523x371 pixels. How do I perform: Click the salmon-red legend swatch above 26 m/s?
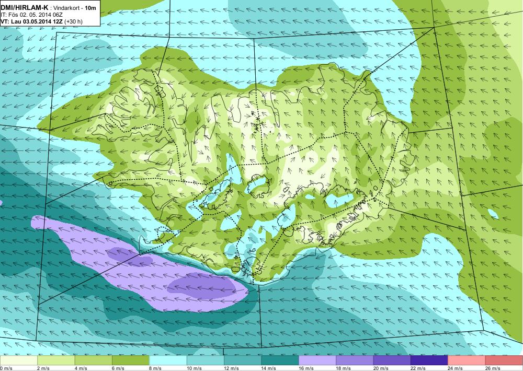pos(504,361)
